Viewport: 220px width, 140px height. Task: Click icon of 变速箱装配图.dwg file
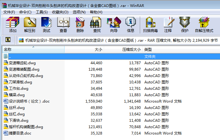[6, 69]
